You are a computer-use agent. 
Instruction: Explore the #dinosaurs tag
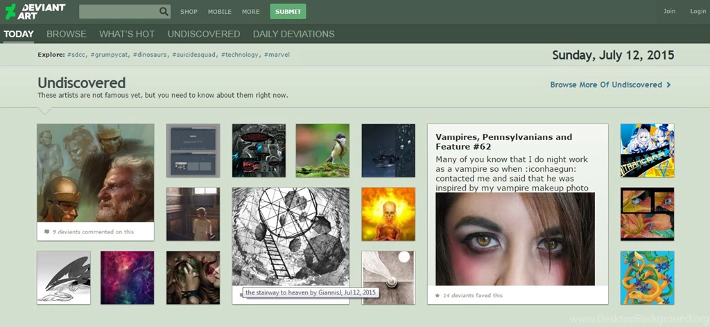150,55
